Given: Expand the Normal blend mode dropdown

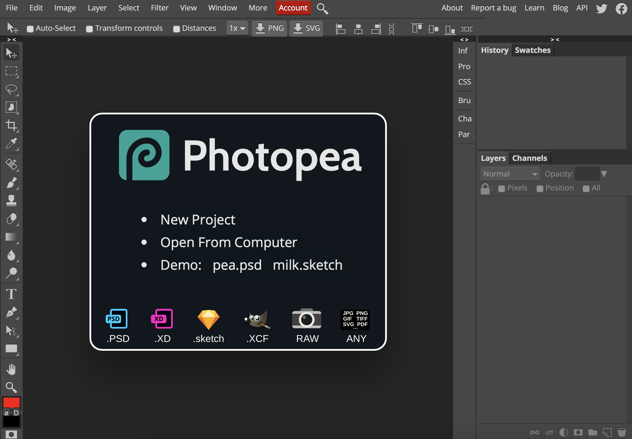Looking at the screenshot, I should pyautogui.click(x=510, y=174).
